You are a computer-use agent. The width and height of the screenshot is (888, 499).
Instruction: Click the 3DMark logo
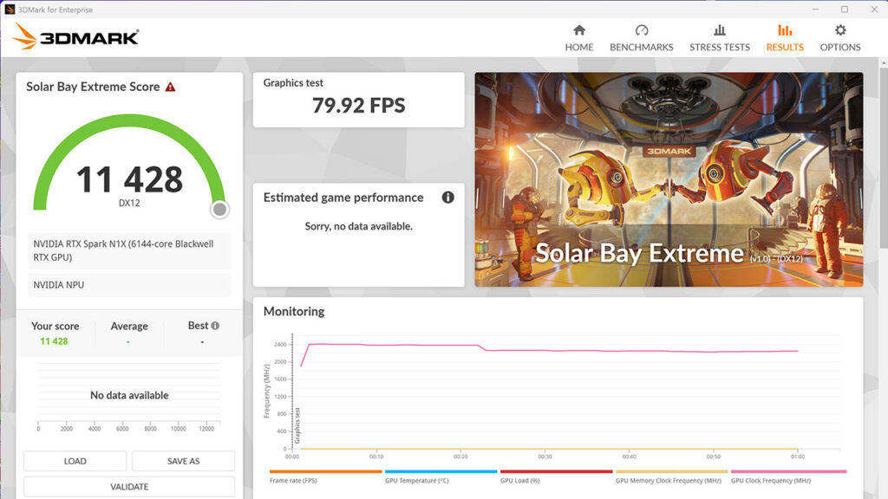[x=76, y=36]
